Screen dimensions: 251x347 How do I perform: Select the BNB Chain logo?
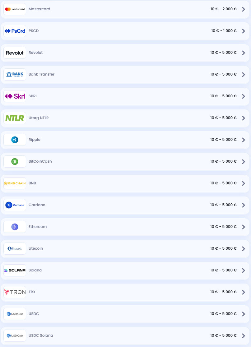click(15, 183)
